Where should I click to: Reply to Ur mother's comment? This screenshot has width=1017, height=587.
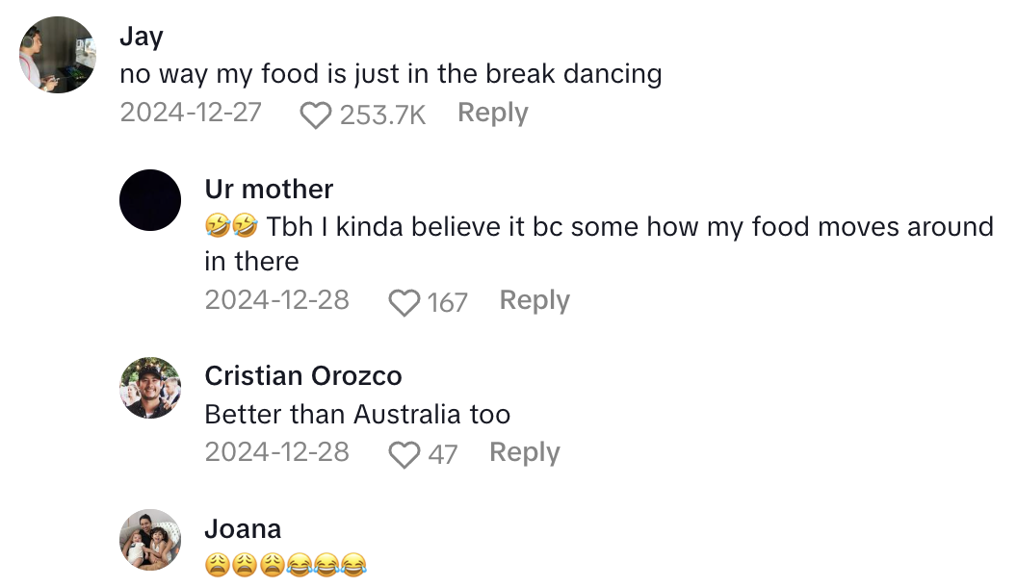click(535, 300)
